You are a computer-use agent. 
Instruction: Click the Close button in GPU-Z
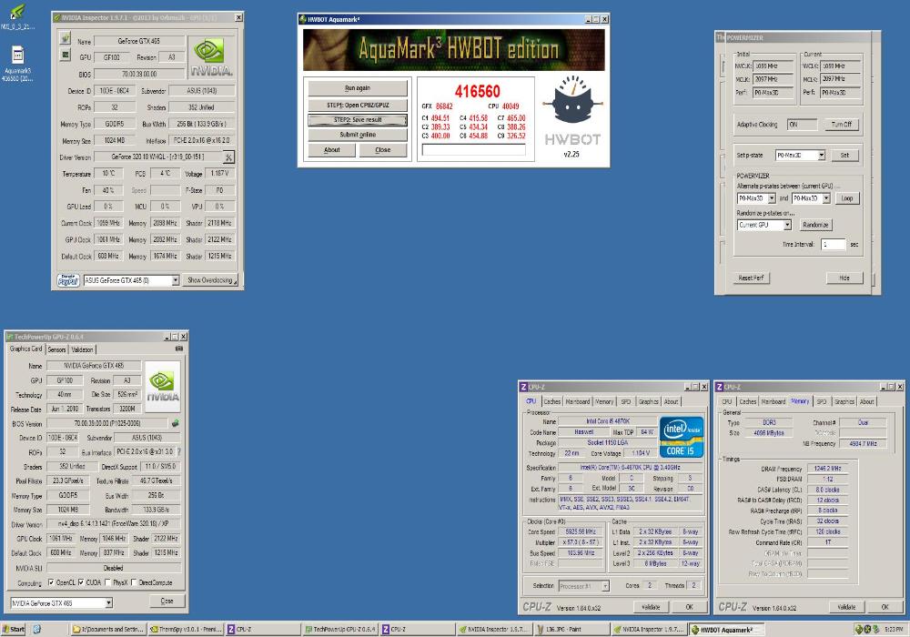[x=167, y=601]
